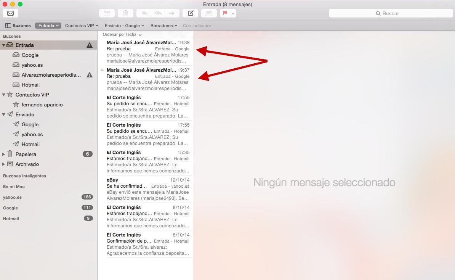This screenshot has width=455, height=280.
Task: Collapse the Entrada mailbox tree
Action: click(x=4, y=45)
